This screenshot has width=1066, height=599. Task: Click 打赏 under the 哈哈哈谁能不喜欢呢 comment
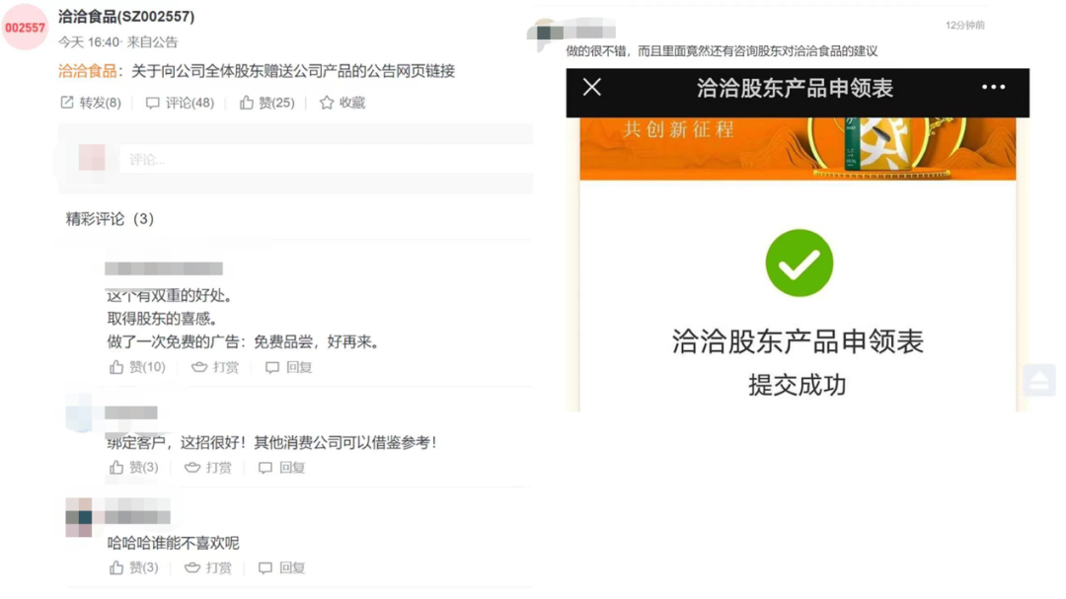click(208, 567)
